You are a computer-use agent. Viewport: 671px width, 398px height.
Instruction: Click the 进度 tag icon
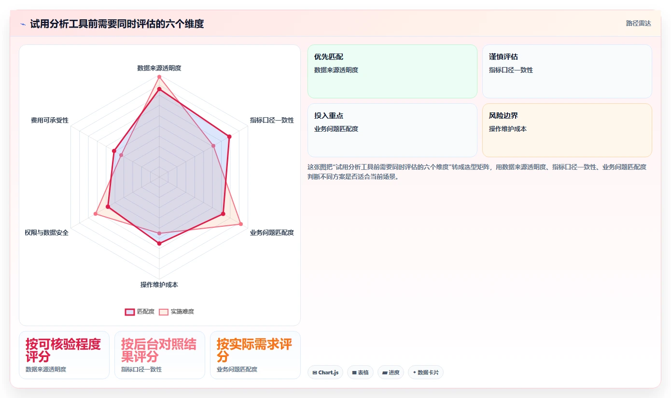(x=385, y=372)
